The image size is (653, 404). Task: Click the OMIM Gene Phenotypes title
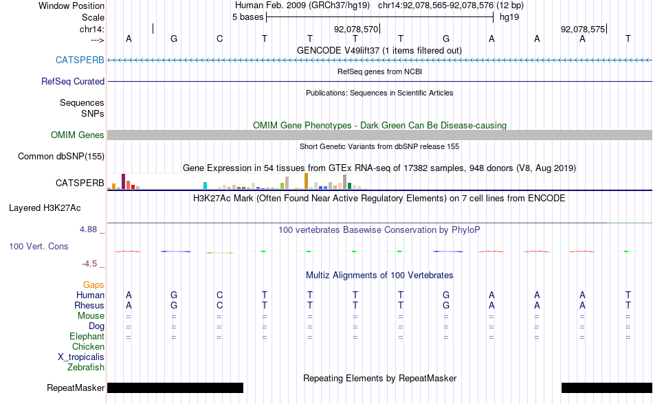tap(379, 125)
